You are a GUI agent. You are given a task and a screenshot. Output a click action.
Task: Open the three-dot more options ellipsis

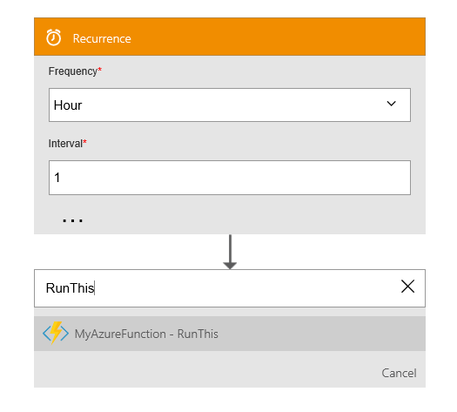[x=72, y=220]
